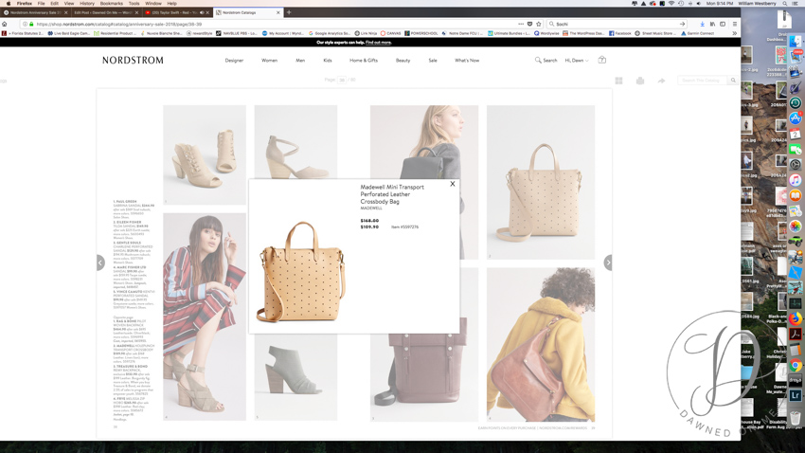
Task: Open iTunes from the Dock
Action: [x=796, y=180]
